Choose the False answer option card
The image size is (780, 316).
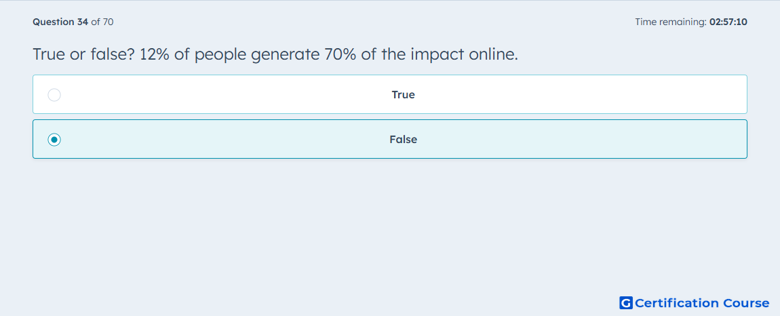[x=389, y=139]
